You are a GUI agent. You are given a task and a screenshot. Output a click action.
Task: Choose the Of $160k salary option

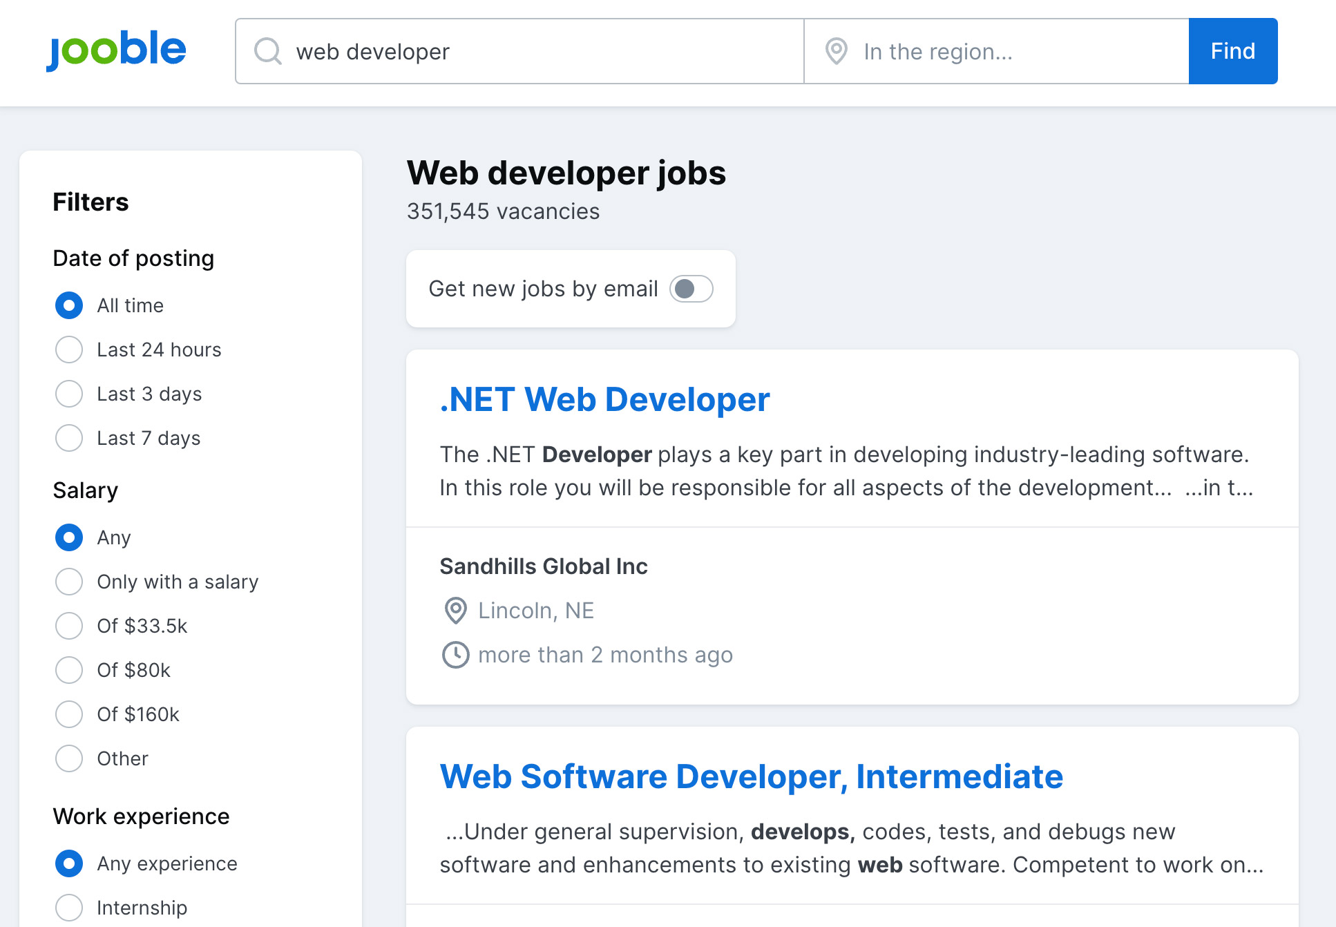69,714
